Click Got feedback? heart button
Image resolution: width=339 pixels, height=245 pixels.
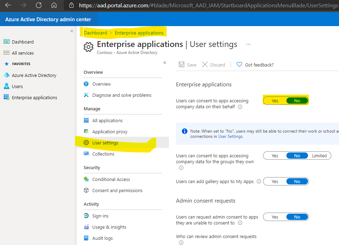point(255,65)
